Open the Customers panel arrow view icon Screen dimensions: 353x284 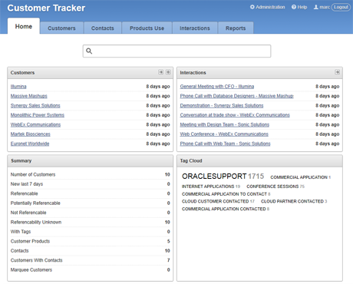160,72
